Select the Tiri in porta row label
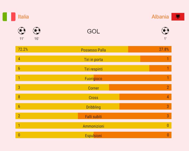Viewport: 189px width, 151px height. 93,59
